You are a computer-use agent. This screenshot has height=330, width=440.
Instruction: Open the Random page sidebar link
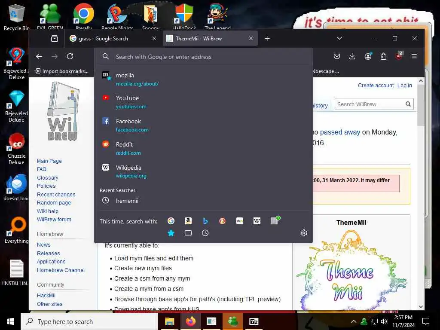[54, 203]
